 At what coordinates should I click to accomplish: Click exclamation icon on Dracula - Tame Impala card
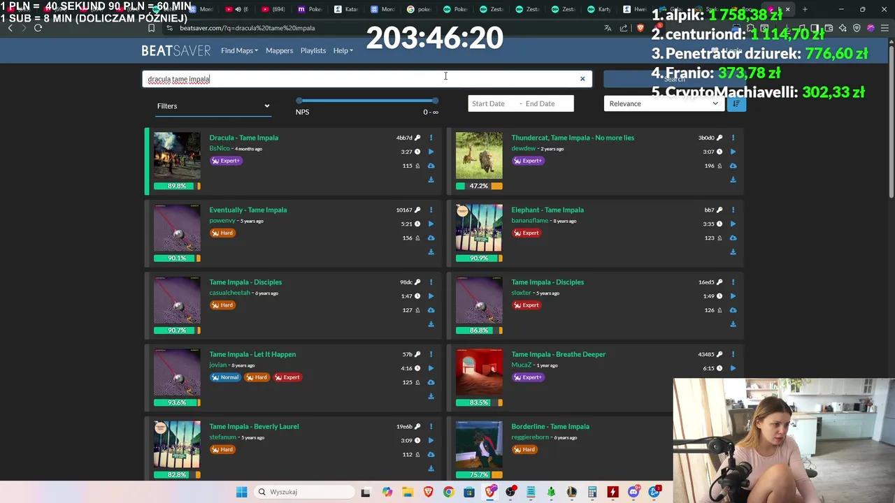pos(431,138)
